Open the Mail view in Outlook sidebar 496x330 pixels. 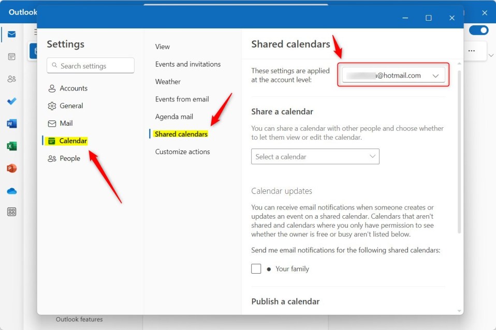(11, 34)
